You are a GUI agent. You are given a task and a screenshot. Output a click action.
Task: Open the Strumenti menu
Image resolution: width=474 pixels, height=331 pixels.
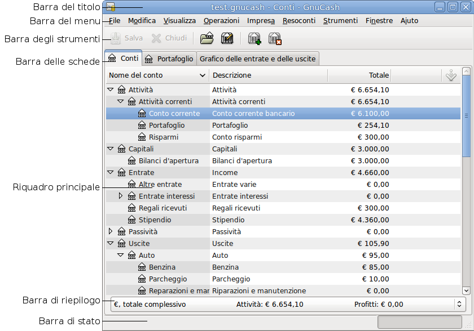point(340,21)
